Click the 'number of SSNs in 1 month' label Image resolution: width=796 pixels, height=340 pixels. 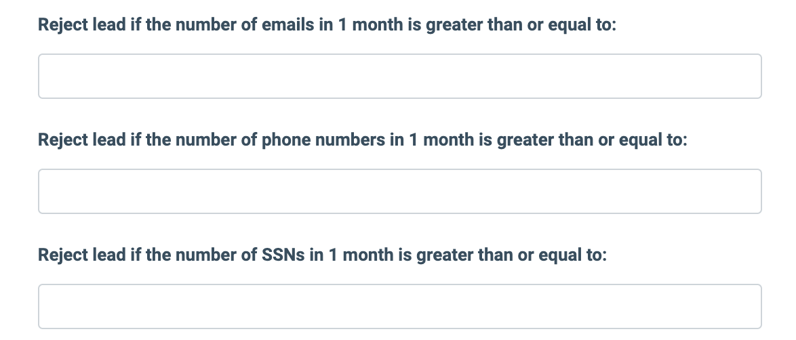tap(321, 256)
